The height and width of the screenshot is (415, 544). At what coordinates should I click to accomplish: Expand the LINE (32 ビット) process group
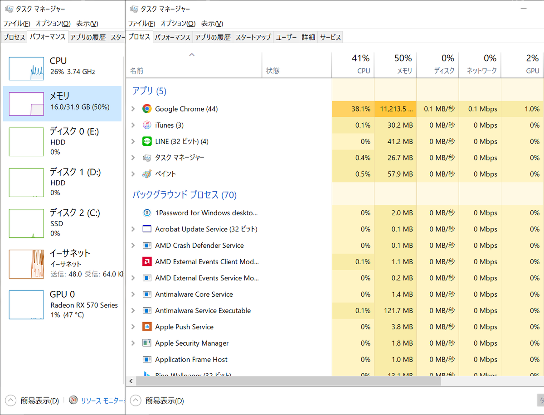(x=133, y=141)
